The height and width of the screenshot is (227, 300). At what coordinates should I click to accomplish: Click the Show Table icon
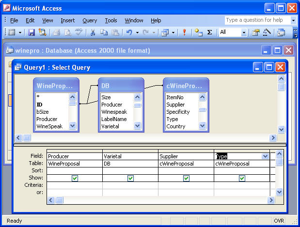198,32
